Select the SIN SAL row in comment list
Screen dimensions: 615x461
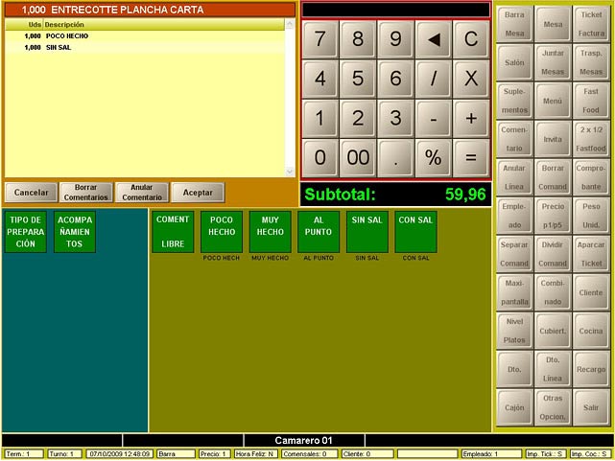tap(59, 46)
